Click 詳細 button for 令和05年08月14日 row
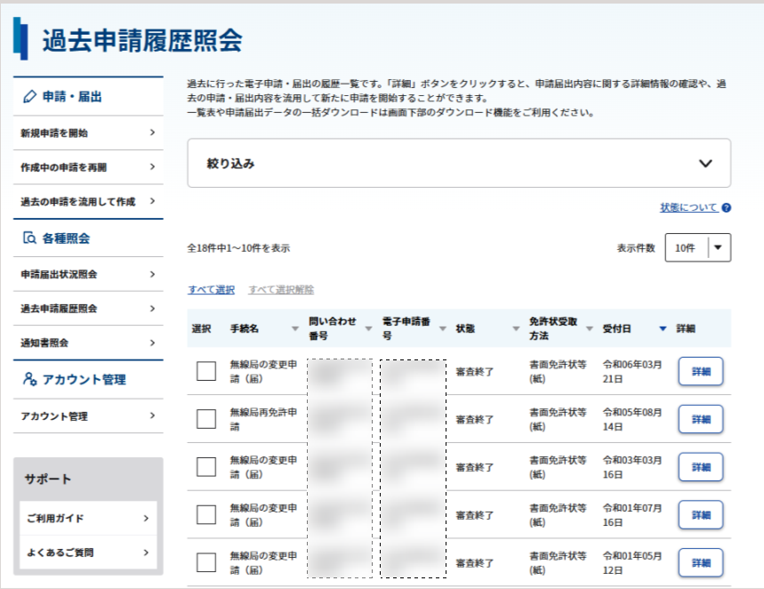The width and height of the screenshot is (764, 589). (701, 419)
